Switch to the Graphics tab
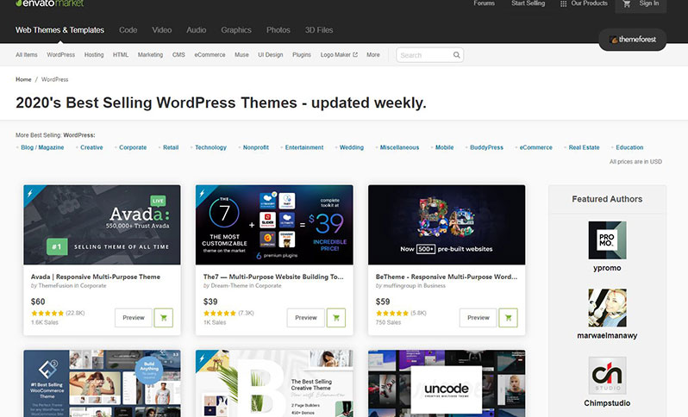The width and height of the screenshot is (688, 417). click(236, 30)
